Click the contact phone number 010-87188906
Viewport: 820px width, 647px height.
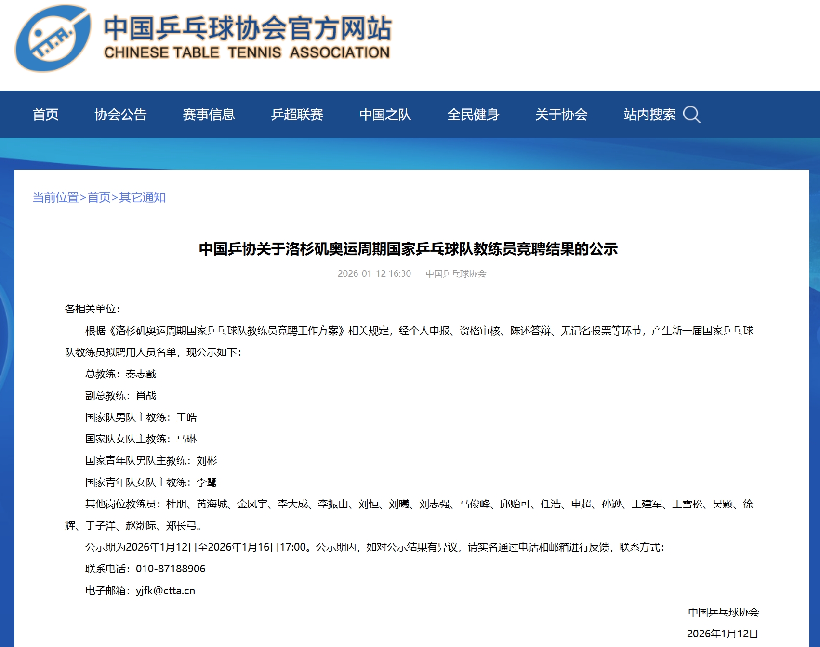pyautogui.click(x=171, y=569)
